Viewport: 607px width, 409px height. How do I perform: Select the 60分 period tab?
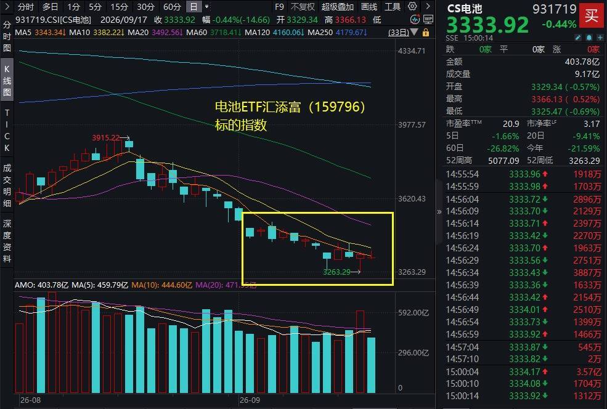coord(173,7)
